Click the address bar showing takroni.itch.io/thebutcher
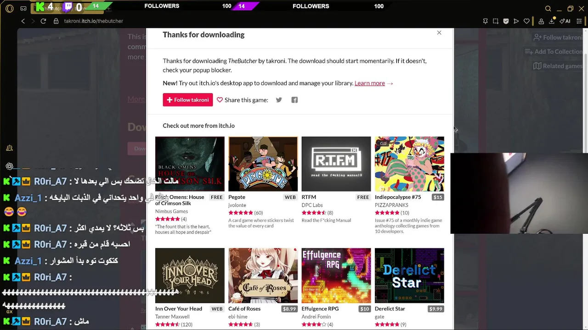This screenshot has width=588, height=330. 93,21
